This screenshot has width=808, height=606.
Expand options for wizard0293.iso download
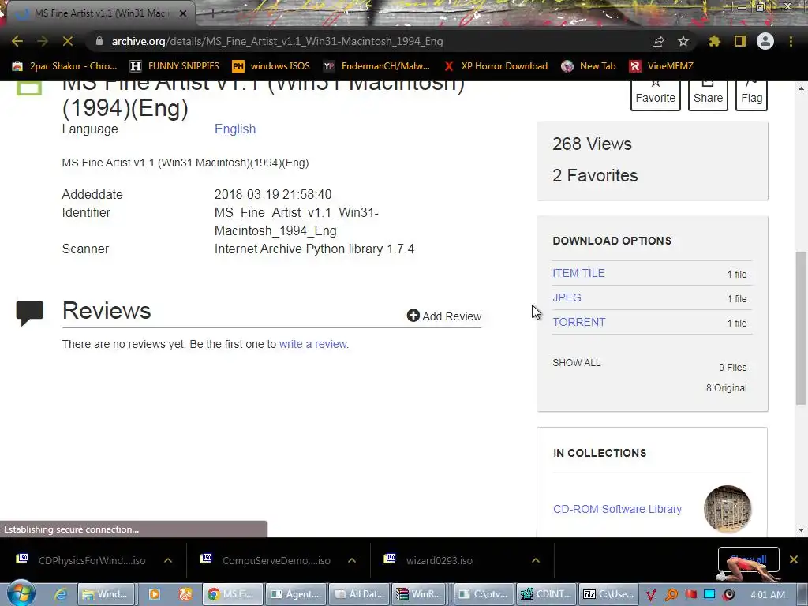click(536, 560)
